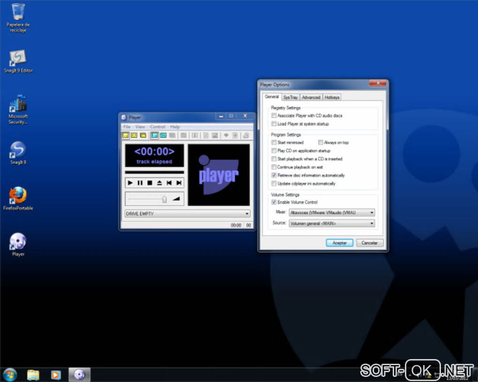Click the heart toolbar icon in Player
This screenshot has height=382, width=478.
[226, 135]
